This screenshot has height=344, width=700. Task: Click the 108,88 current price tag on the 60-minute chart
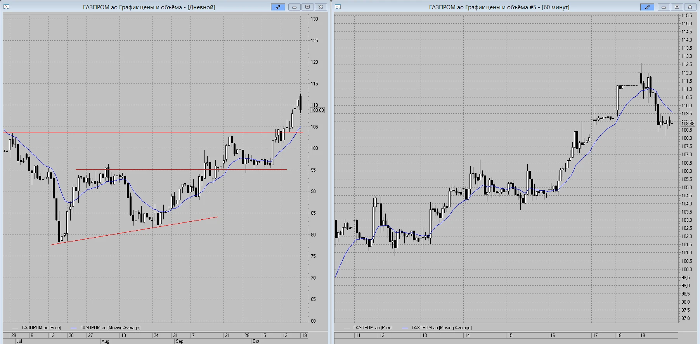pyautogui.click(x=688, y=124)
